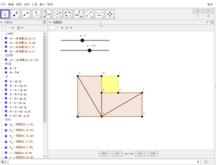Viewport: 216px width, 165px height.
Task: Close the graphics view panel
Action: (212, 22)
